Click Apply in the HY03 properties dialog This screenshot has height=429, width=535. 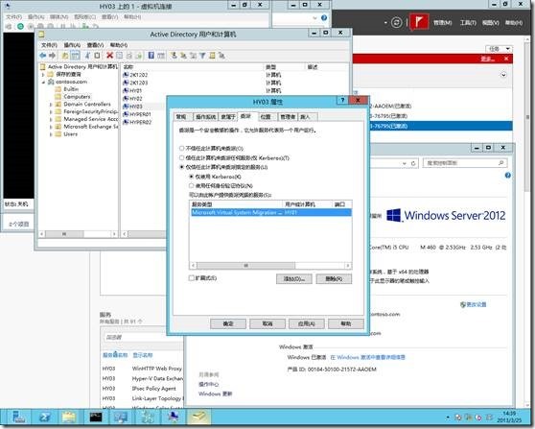(307, 323)
